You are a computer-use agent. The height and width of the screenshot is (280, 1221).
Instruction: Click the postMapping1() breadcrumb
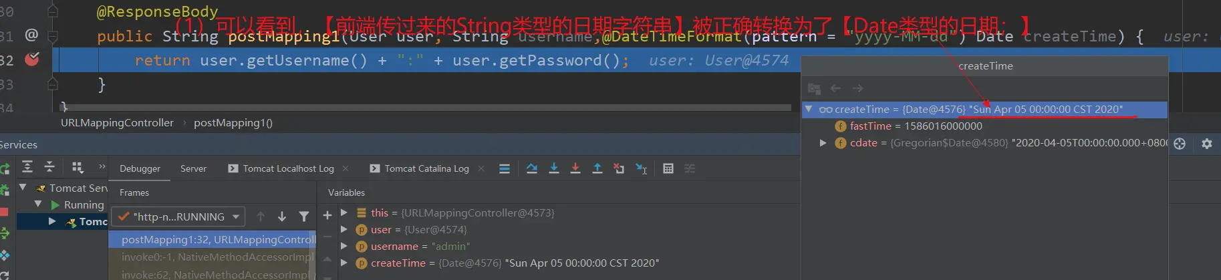(233, 123)
